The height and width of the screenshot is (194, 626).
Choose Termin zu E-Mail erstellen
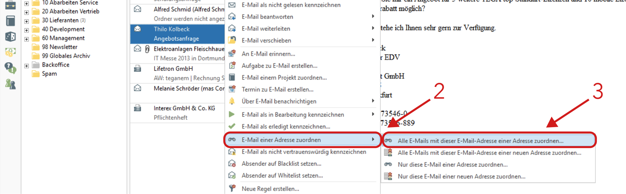(x=302, y=89)
